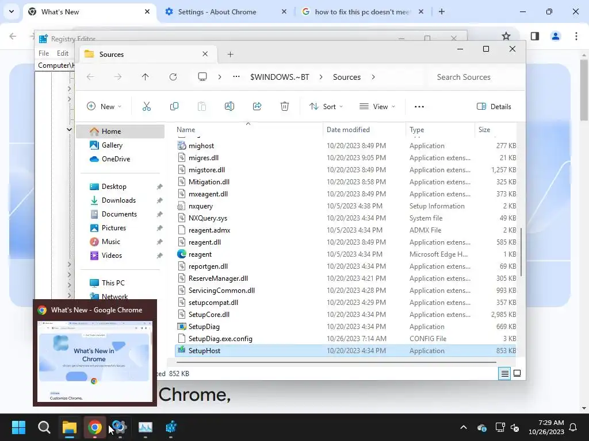The width and height of the screenshot is (589, 441).
Task: Select the SetupHost application file
Action: pos(346,351)
